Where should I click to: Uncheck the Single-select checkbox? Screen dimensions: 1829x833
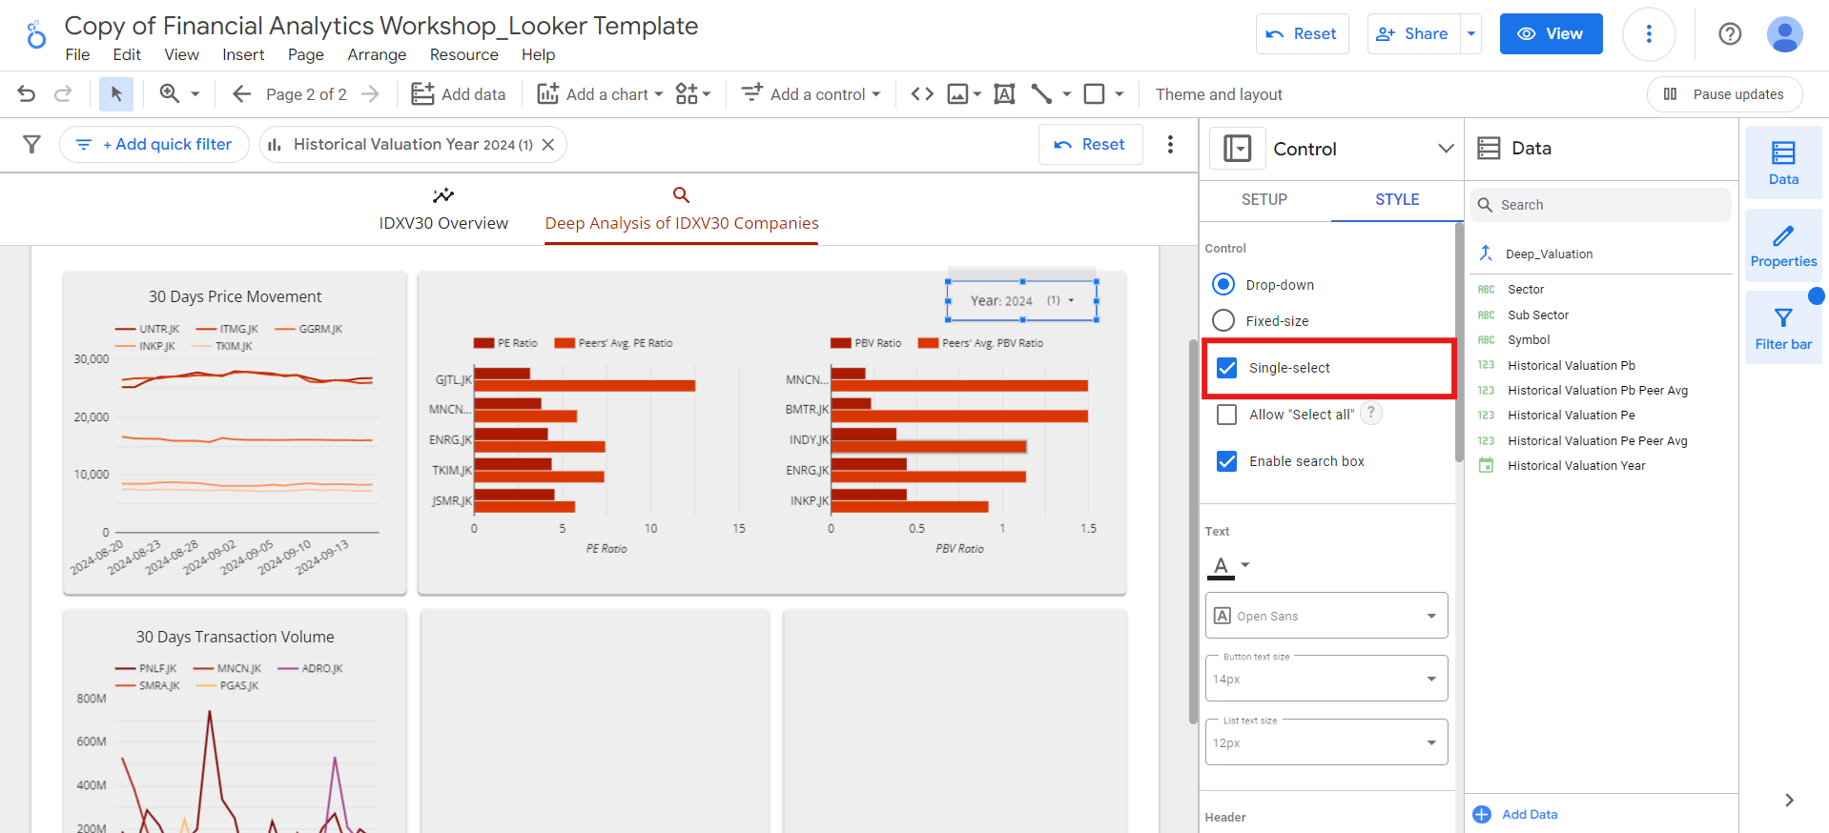pyautogui.click(x=1227, y=368)
